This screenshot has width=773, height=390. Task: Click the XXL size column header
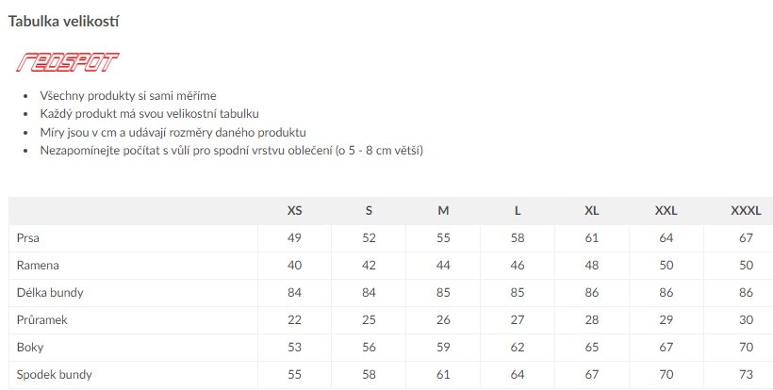(x=666, y=211)
